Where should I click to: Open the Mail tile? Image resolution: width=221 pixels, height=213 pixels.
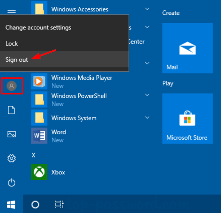pyautogui.click(x=187, y=48)
